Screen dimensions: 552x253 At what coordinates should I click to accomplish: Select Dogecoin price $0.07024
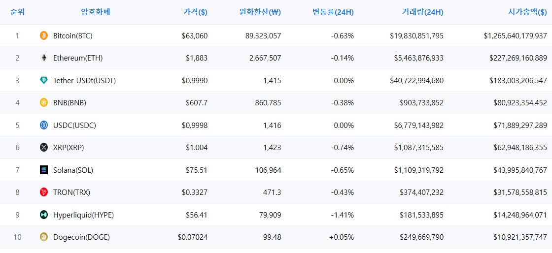click(193, 238)
